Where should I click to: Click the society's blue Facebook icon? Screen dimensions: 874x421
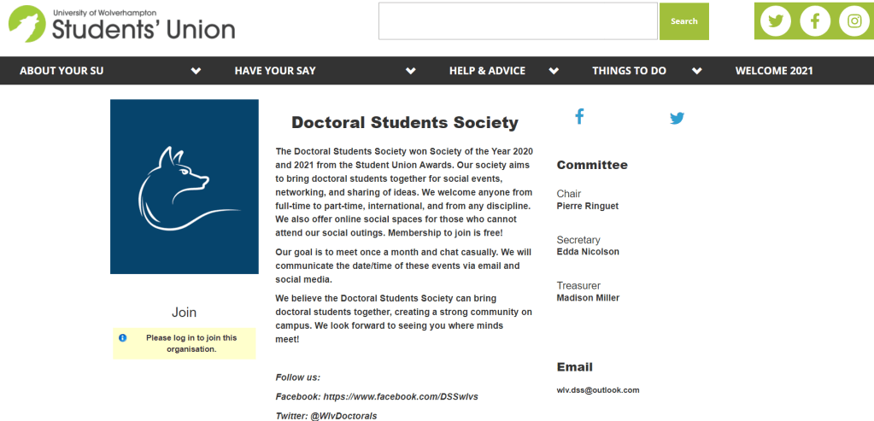pyautogui.click(x=579, y=117)
